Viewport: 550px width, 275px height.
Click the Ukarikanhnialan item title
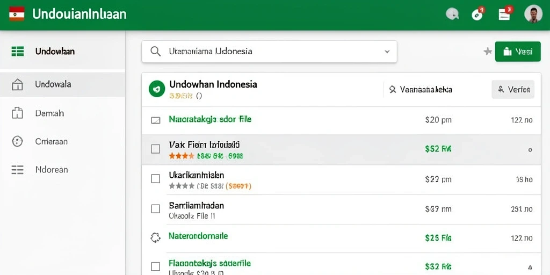(197, 175)
